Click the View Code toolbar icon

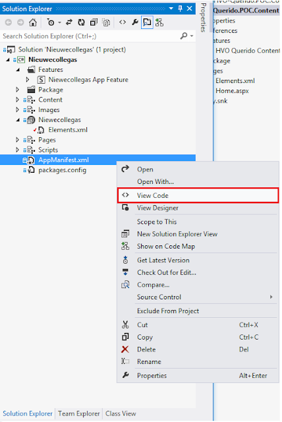coord(123,22)
